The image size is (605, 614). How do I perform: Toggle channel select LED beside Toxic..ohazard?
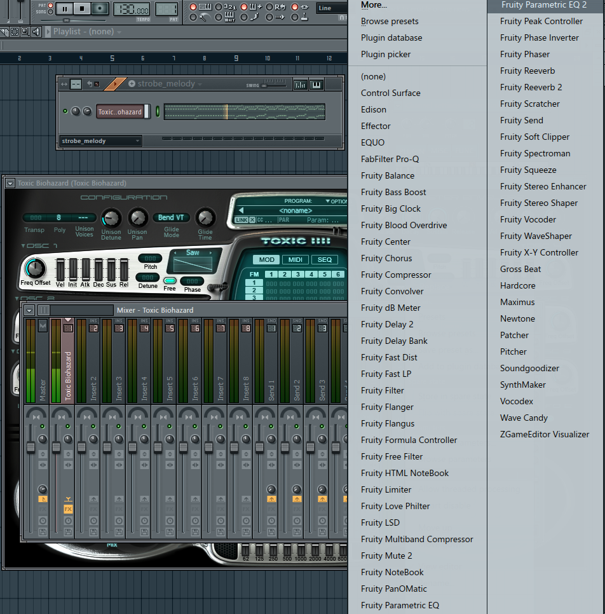pos(158,112)
